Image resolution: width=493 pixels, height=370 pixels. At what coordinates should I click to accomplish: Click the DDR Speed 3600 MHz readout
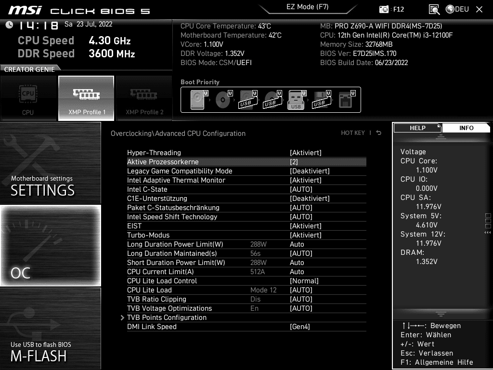[77, 53]
